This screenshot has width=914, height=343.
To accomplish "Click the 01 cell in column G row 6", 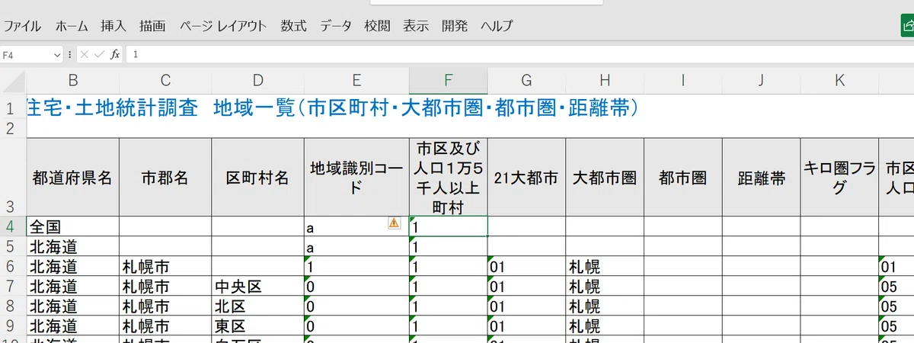I will tap(526, 267).
